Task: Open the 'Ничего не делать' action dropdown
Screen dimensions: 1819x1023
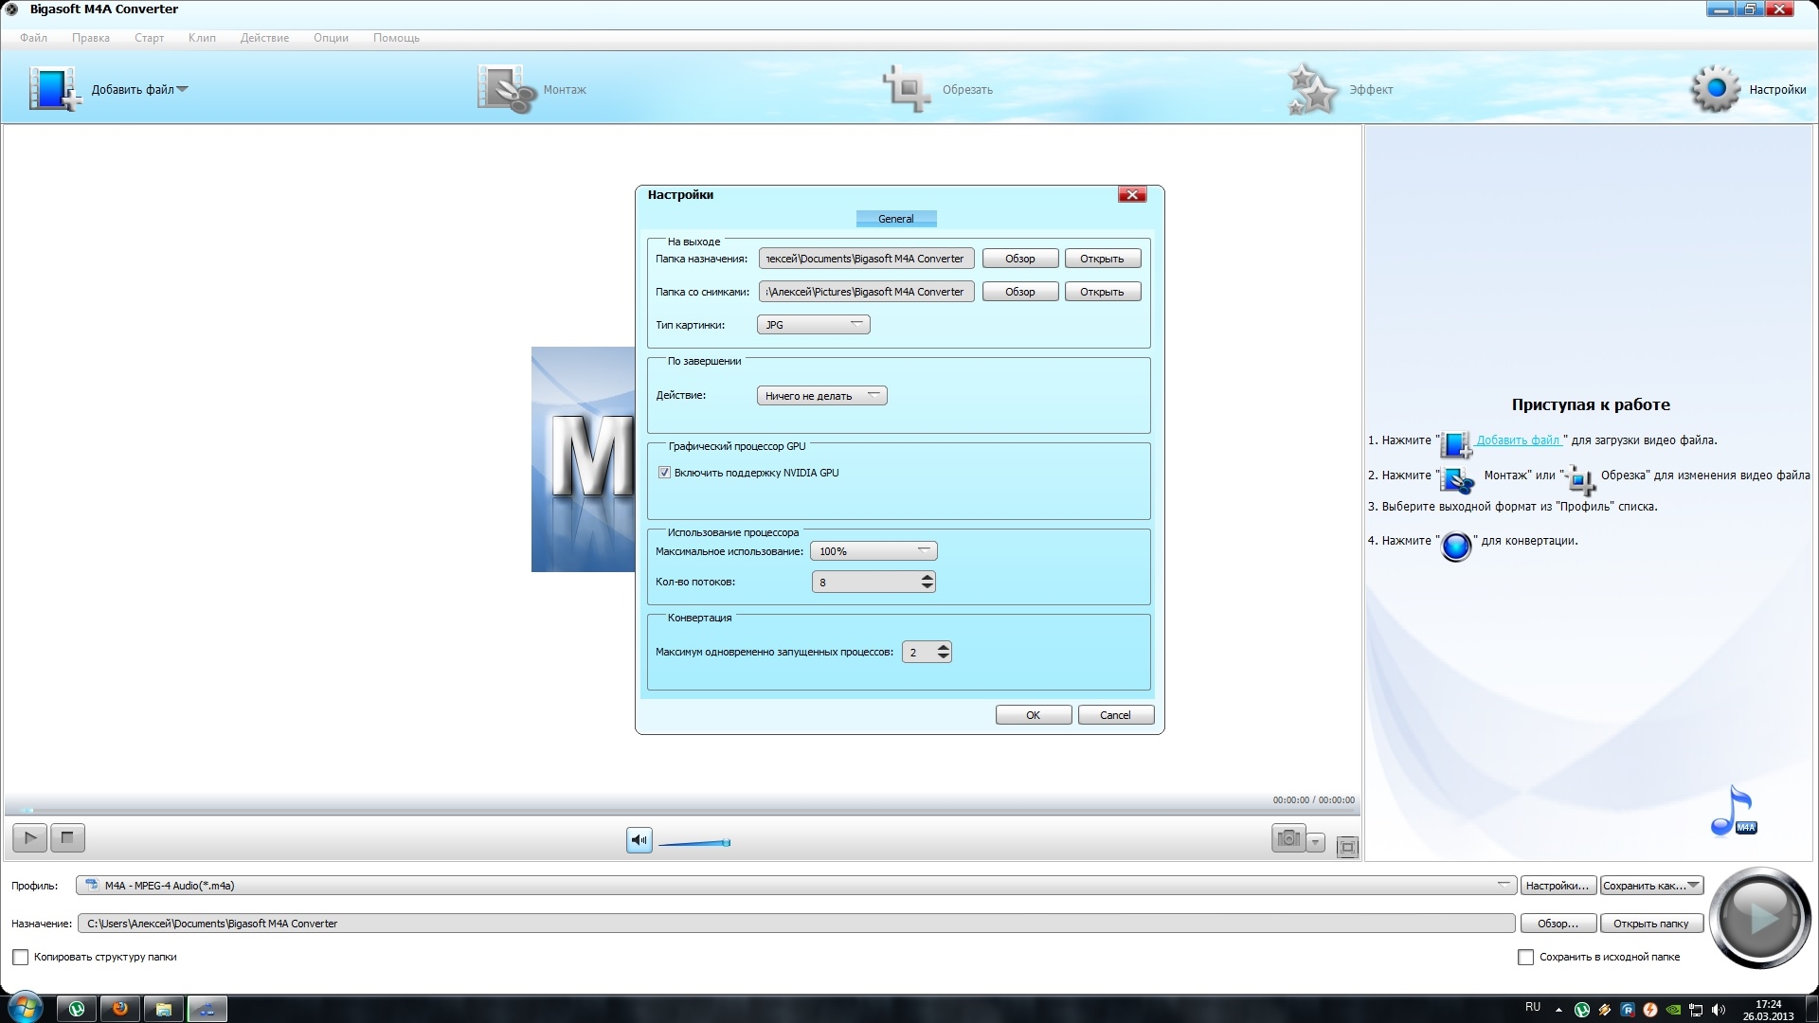Action: point(821,396)
